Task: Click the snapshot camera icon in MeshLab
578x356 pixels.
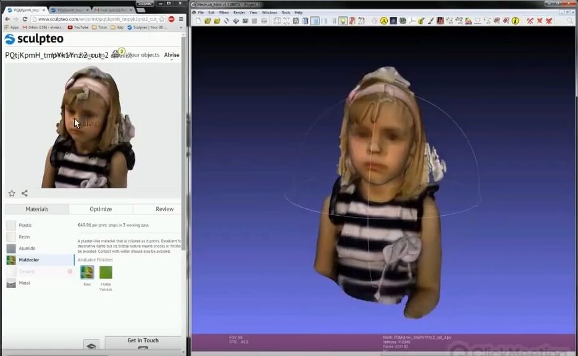Action: 245,21
